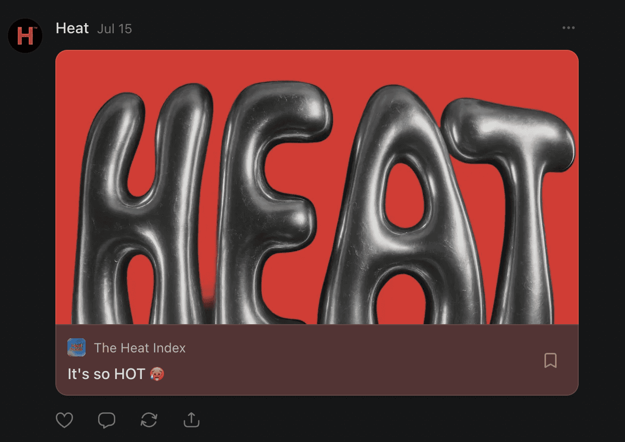
Task: Open the three-dot more options menu
Action: pyautogui.click(x=569, y=28)
